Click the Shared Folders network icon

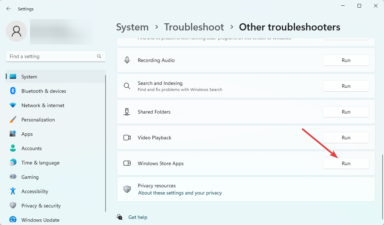127,112
